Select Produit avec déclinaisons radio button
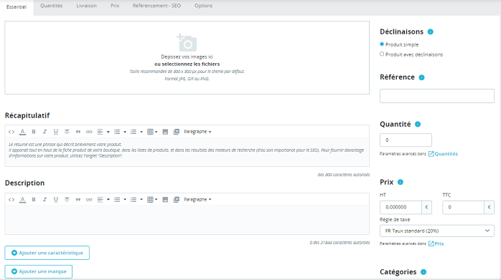This screenshot has height=280, width=501. pyautogui.click(x=382, y=54)
